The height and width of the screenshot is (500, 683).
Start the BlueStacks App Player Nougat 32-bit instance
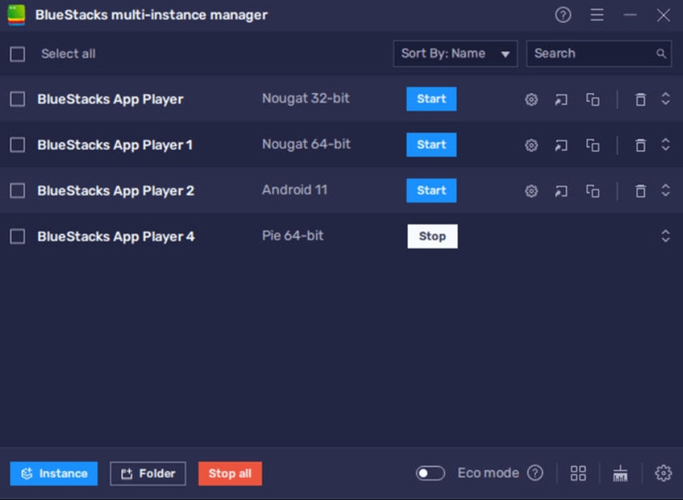click(431, 99)
